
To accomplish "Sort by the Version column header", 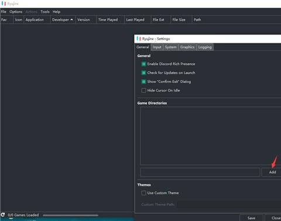I will coord(86,20).
